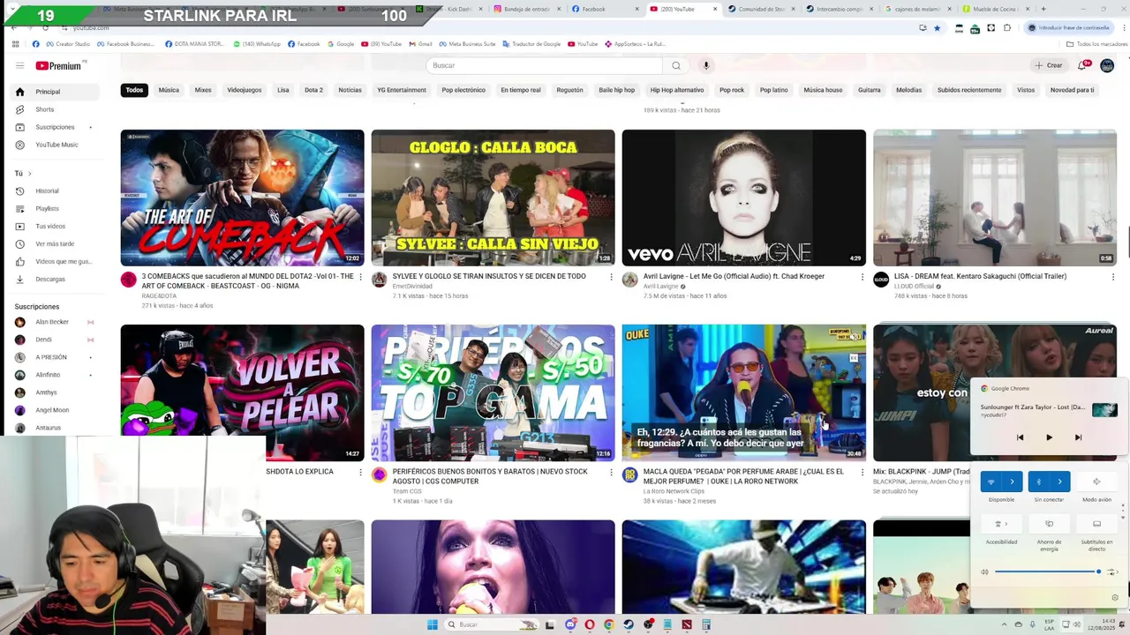Open Historial in the sidebar
1130x635 pixels.
click(x=54, y=190)
